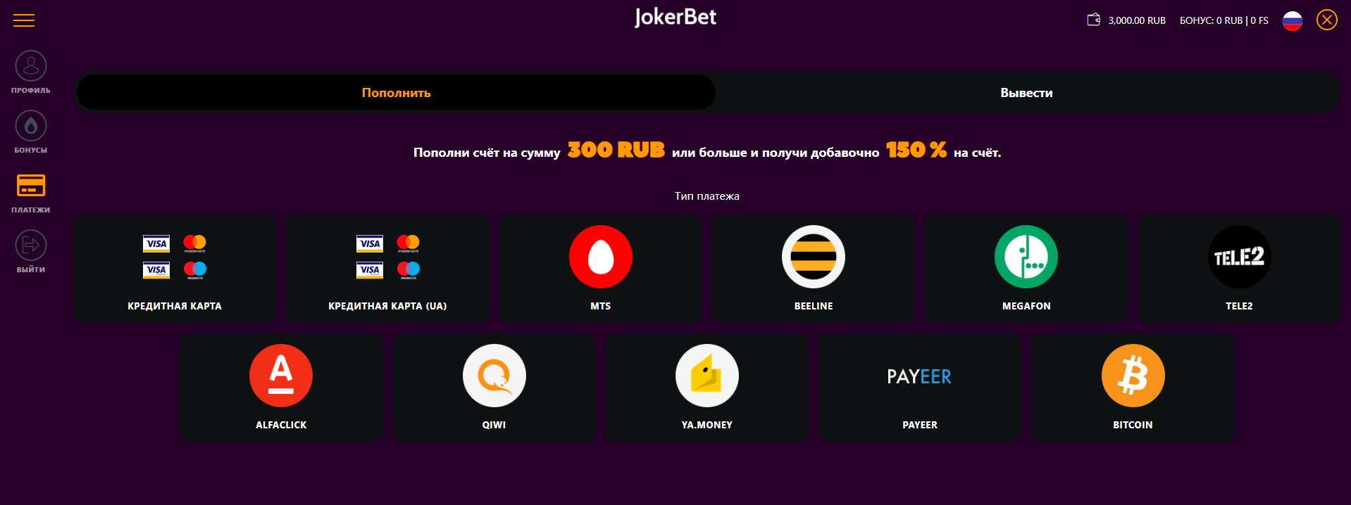
Task: Choose Кредитная карта payment method
Action: (175, 269)
